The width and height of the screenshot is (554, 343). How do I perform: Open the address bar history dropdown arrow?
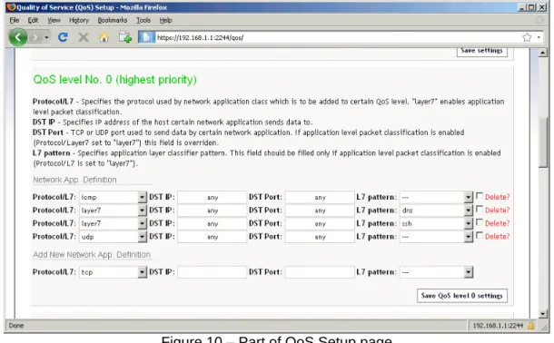(x=539, y=37)
